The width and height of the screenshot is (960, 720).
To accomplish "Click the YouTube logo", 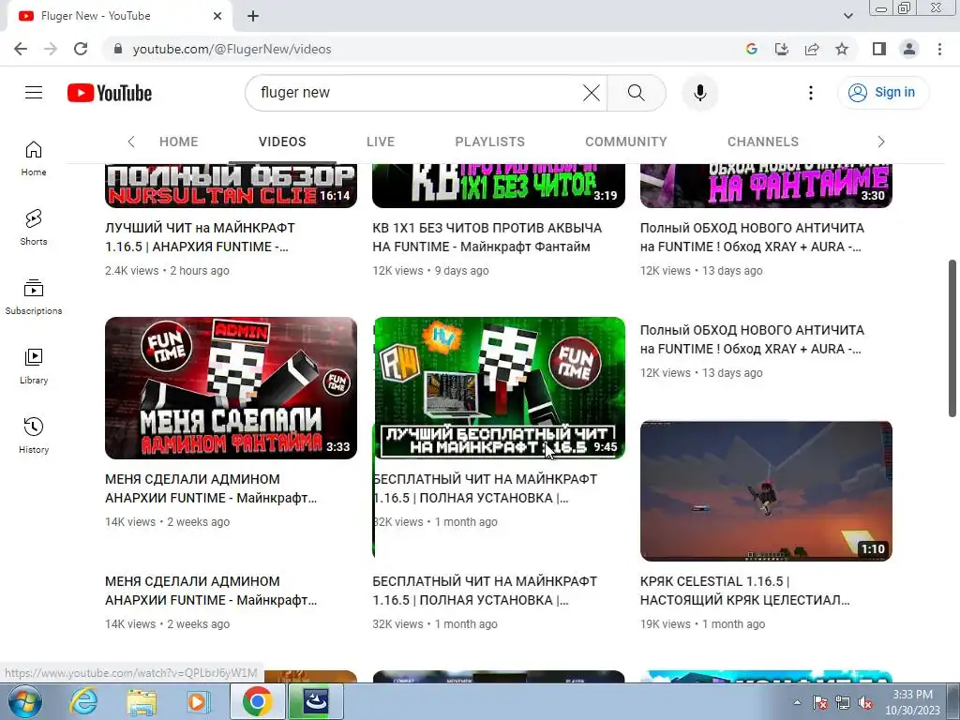I will [x=110, y=93].
